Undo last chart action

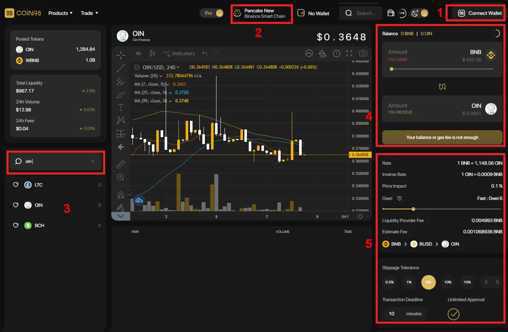205,53
